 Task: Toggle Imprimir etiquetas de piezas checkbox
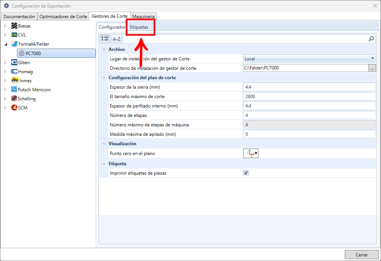pos(246,173)
